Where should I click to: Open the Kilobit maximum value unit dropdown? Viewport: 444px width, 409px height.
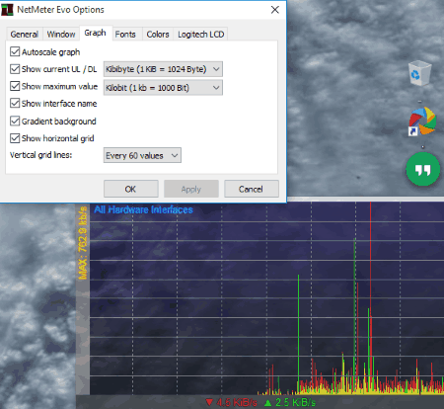pyautogui.click(x=163, y=88)
